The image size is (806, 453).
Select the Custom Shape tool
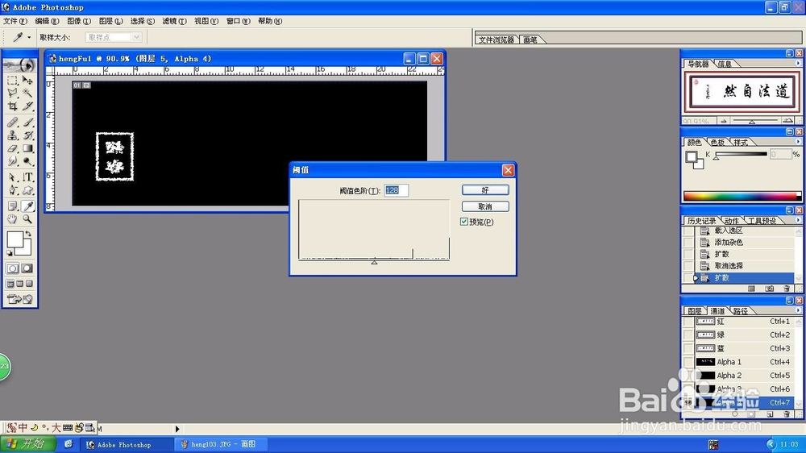point(27,189)
